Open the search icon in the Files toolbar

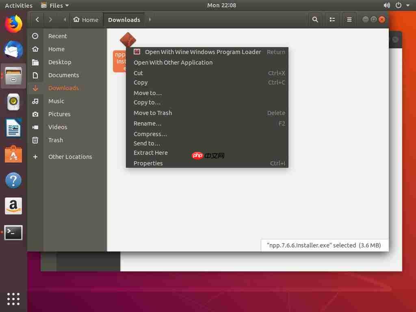(315, 19)
